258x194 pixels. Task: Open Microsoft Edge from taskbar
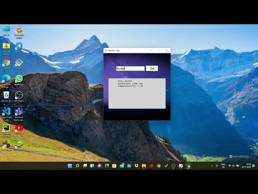click(107, 166)
